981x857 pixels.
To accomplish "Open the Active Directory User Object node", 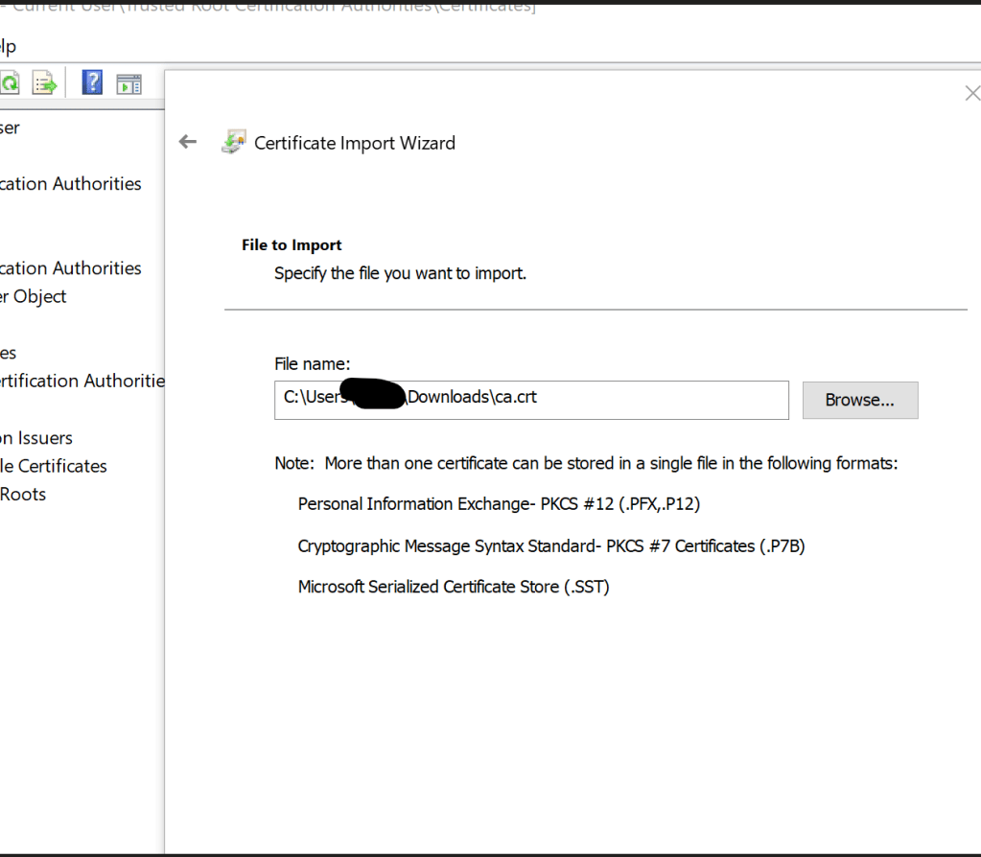I will (34, 296).
